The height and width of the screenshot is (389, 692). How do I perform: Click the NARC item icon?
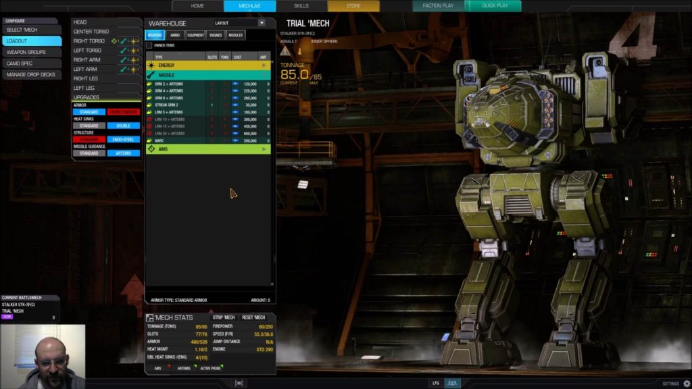coord(149,140)
